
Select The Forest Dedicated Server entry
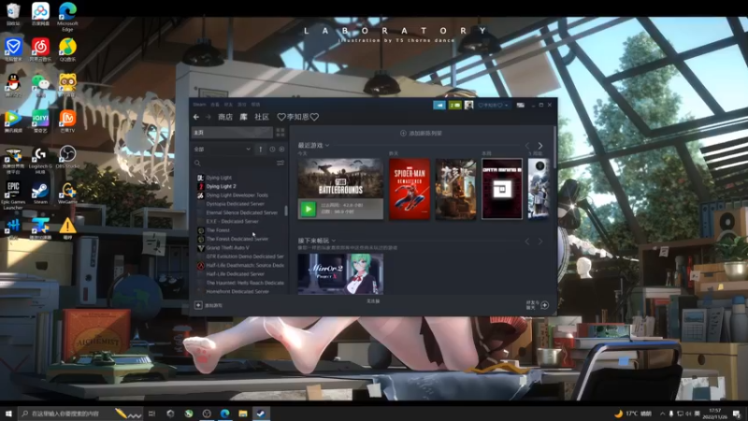(237, 239)
